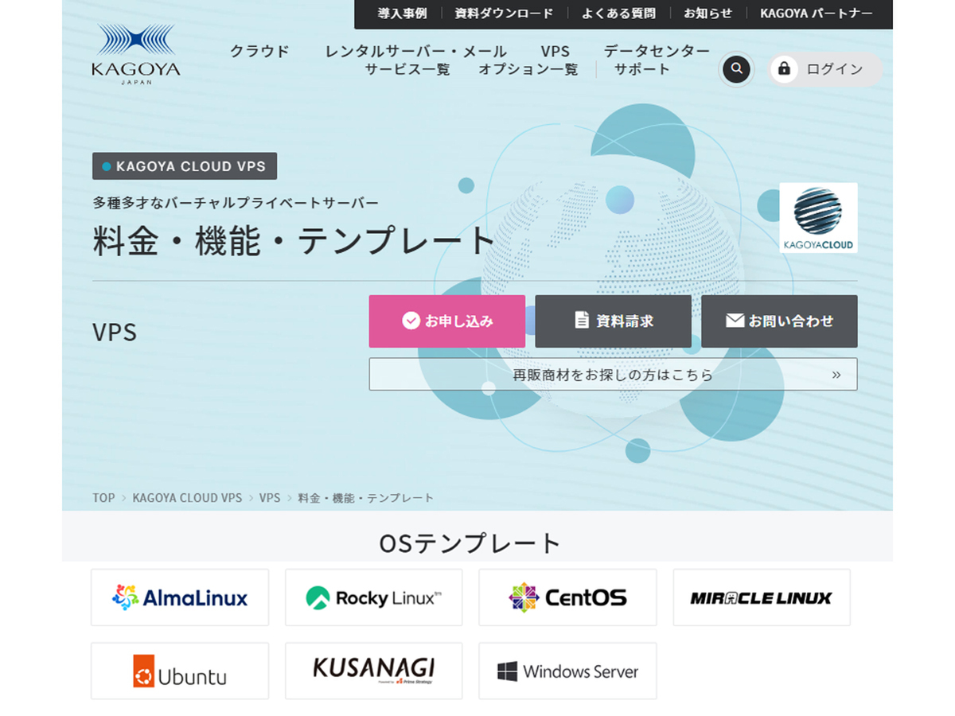955x716 pixels.
Task: Click the search magnifier icon
Action: click(736, 69)
